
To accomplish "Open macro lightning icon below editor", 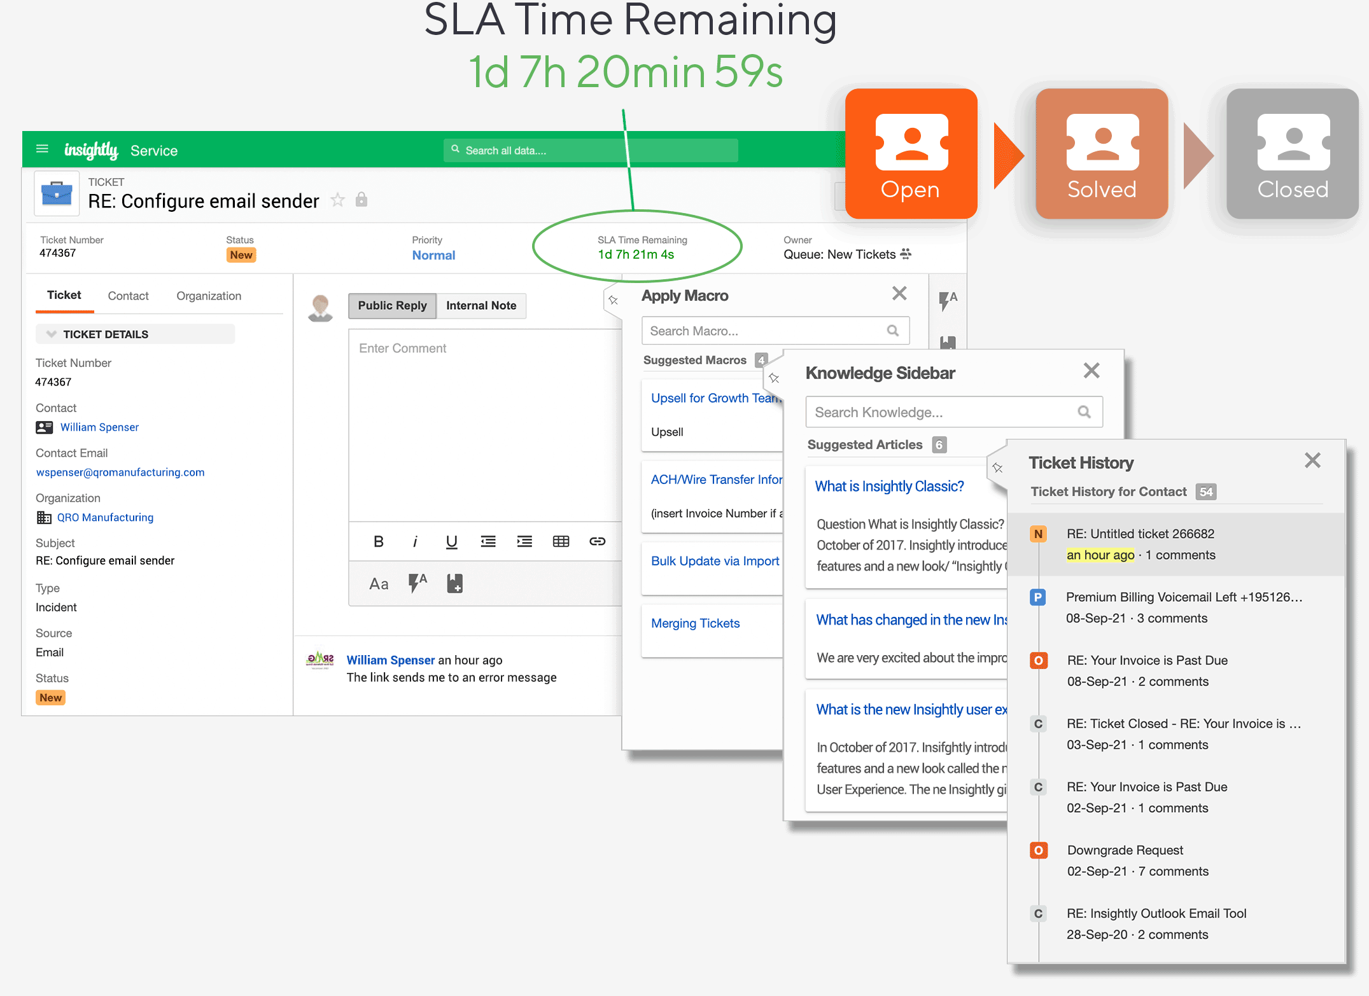I will tap(417, 583).
